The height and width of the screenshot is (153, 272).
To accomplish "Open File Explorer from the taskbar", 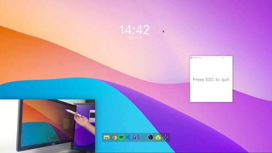I will point(106,137).
